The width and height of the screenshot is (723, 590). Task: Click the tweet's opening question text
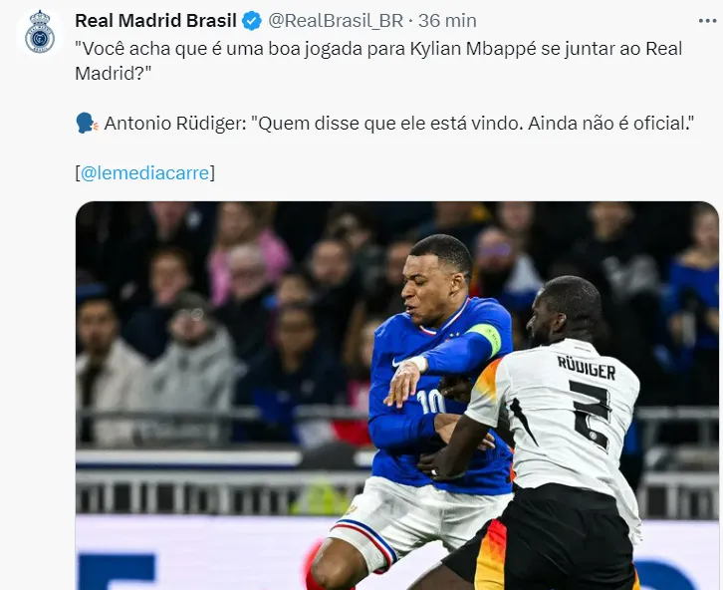tap(378, 61)
